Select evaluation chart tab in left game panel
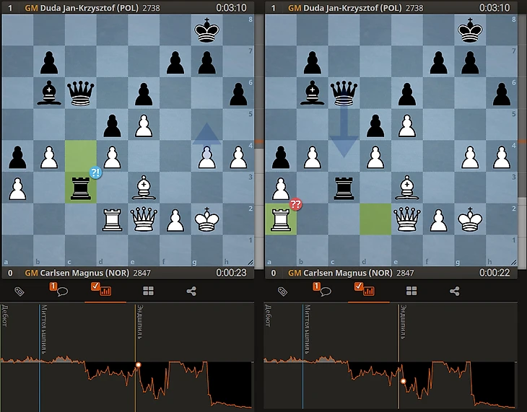The height and width of the screenshot is (412, 527). 101,289
